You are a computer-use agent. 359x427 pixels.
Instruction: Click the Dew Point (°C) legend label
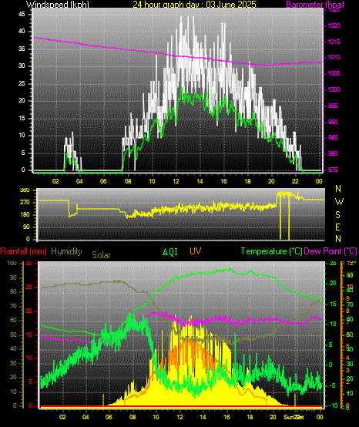coord(330,251)
